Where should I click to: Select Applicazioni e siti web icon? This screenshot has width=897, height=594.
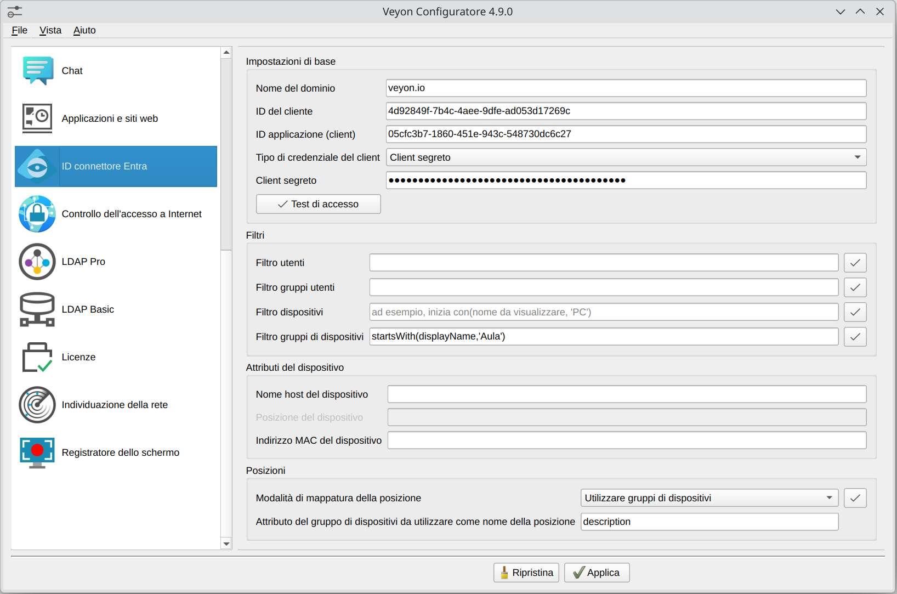(37, 118)
